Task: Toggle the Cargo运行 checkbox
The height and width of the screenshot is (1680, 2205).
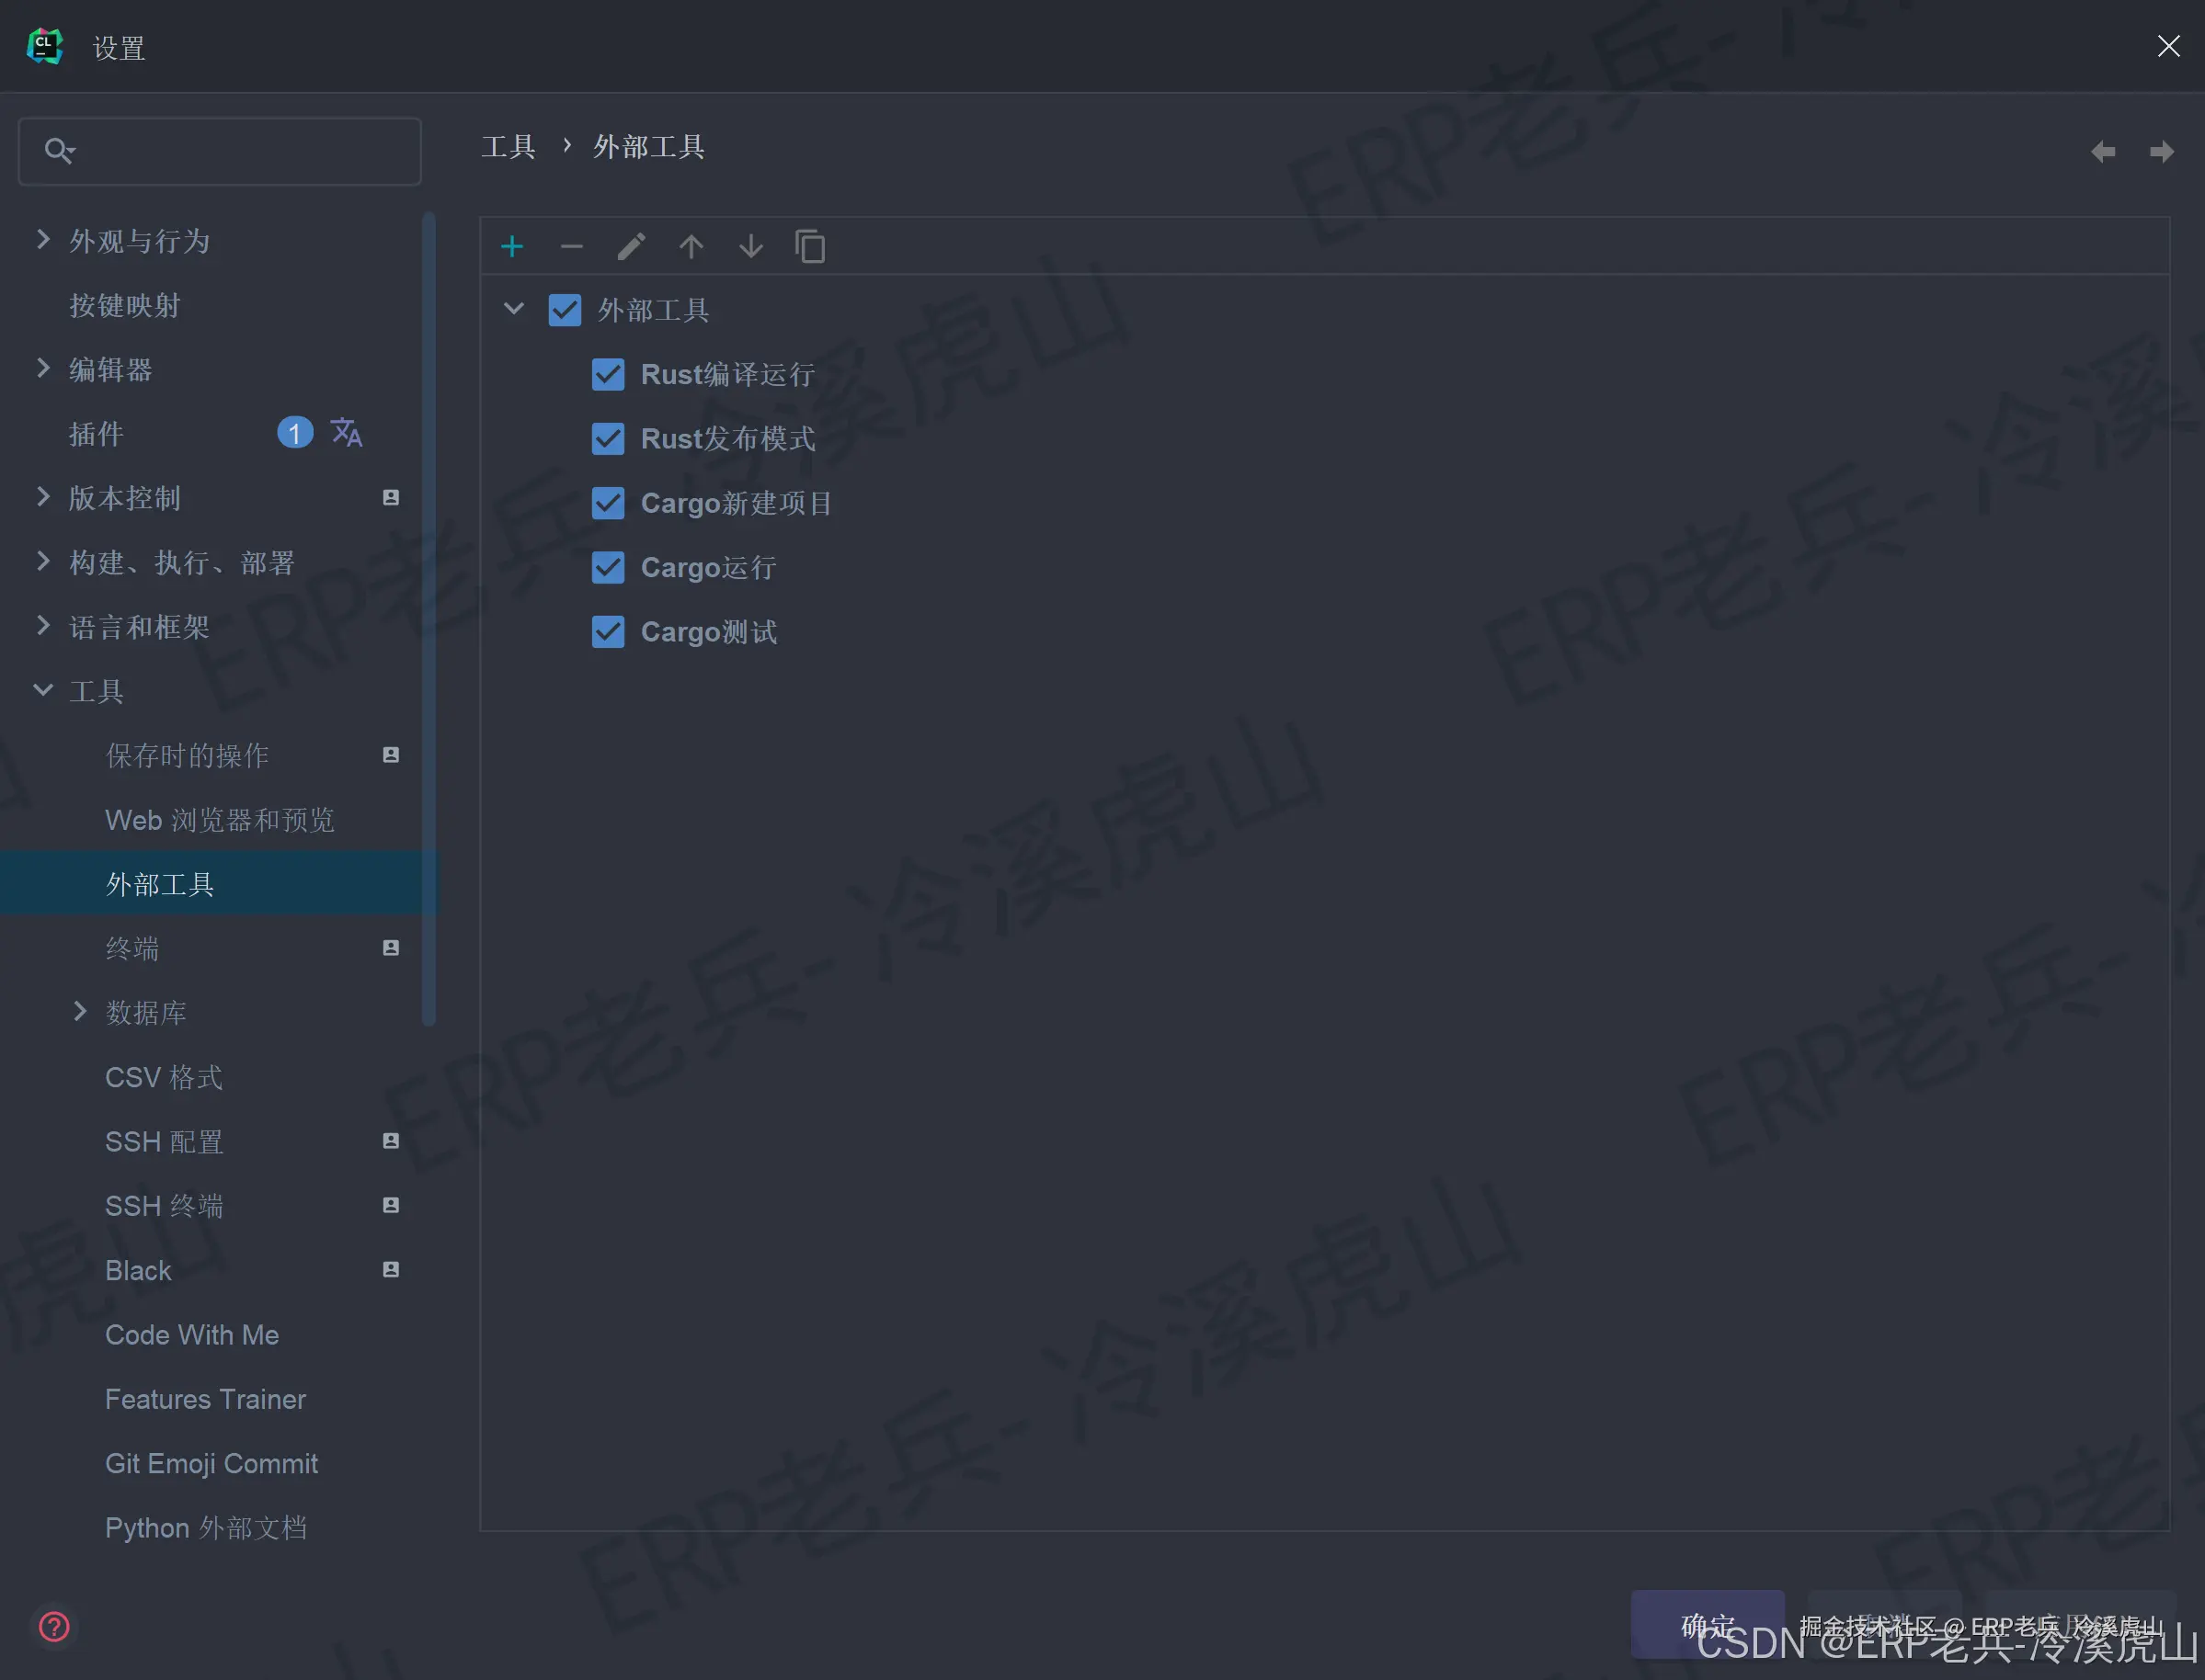Action: (607, 567)
